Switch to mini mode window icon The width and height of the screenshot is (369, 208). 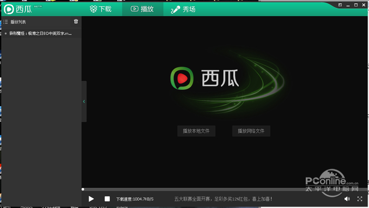coord(340,5)
